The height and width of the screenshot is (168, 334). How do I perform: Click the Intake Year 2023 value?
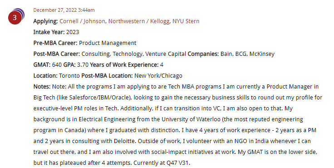click(73, 32)
